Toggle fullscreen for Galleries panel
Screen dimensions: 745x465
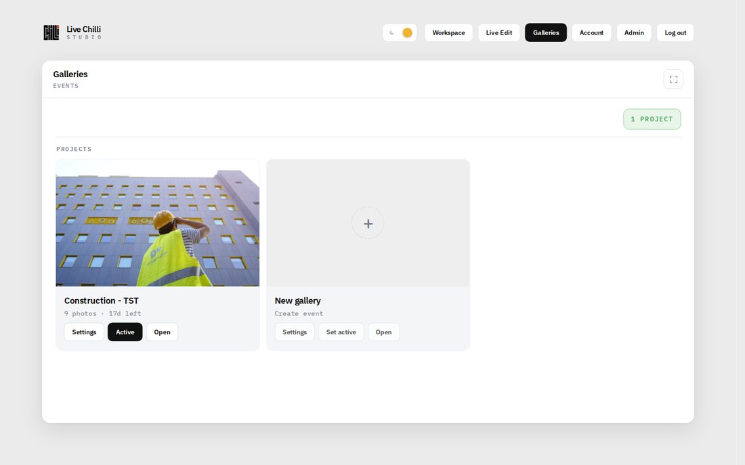[673, 79]
